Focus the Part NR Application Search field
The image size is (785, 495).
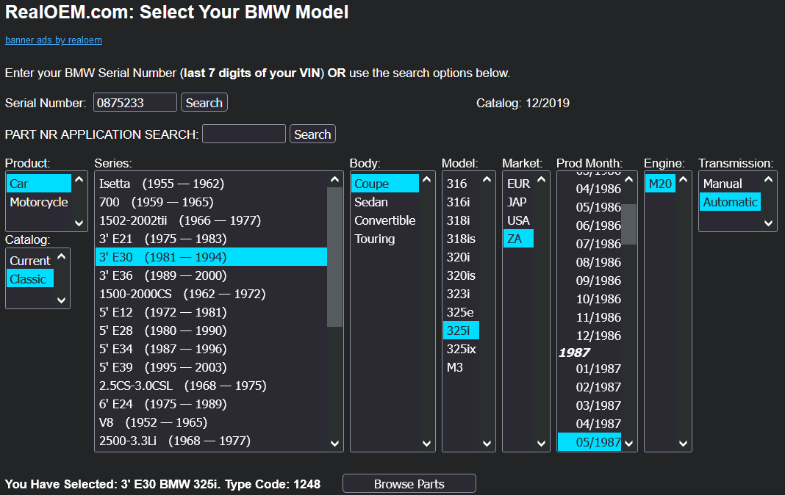click(x=243, y=134)
